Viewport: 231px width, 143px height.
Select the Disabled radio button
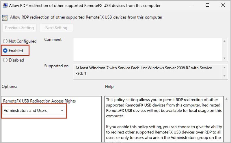[5, 60]
